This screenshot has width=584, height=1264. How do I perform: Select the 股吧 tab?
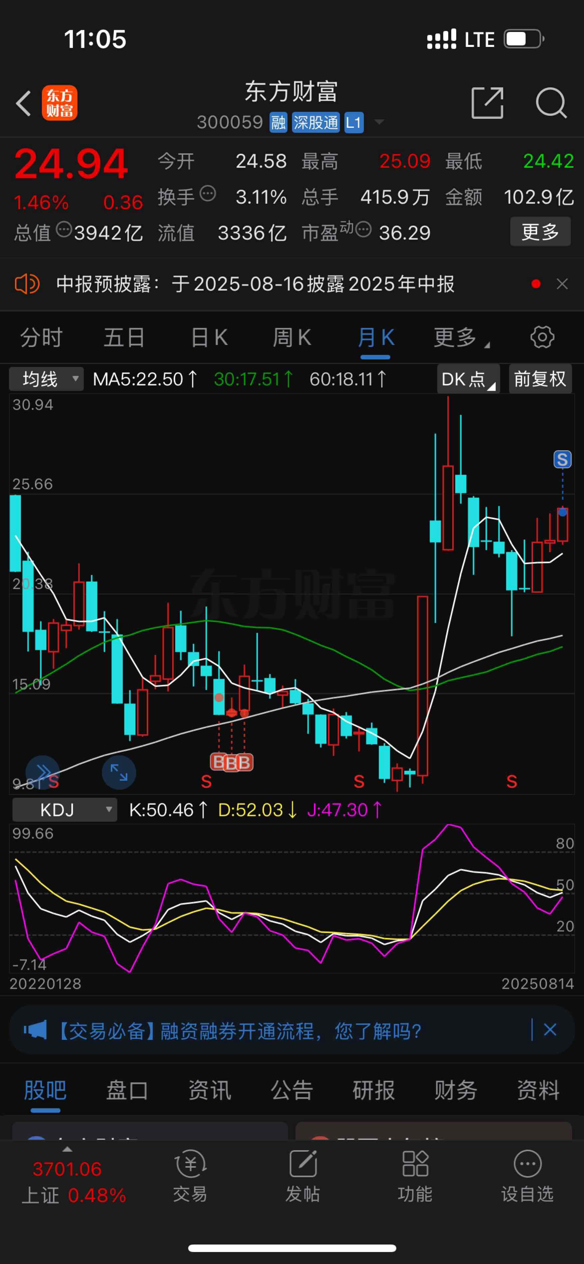[45, 1090]
